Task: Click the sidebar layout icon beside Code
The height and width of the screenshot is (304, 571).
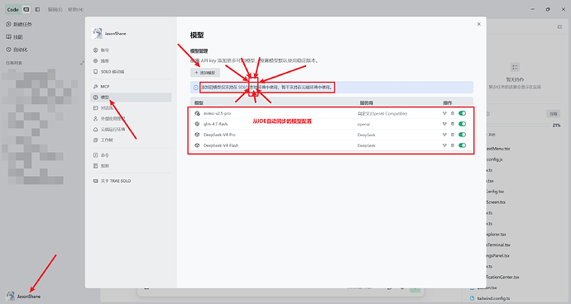Action: pos(37,9)
